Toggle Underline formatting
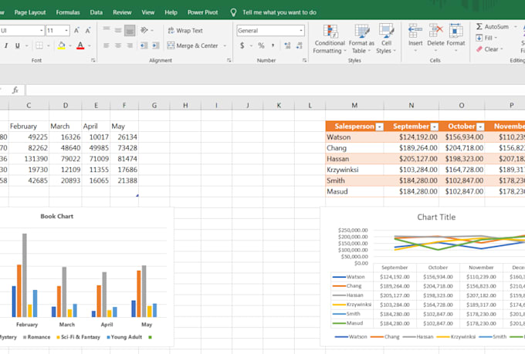Image resolution: width=525 pixels, height=354 pixels. point(18,46)
